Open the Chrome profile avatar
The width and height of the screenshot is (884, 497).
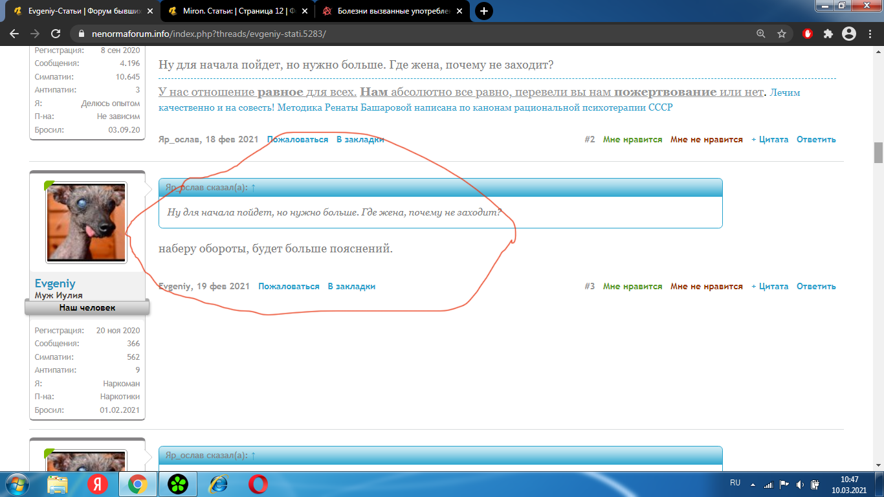[x=848, y=34]
